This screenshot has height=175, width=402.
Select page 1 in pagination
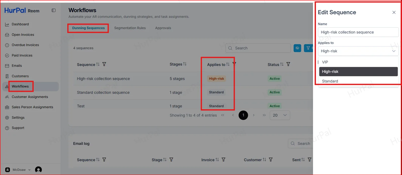243,115
